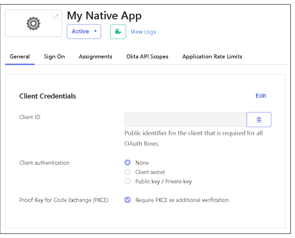Image resolution: width=295 pixels, height=238 pixels.
Task: Switch to the Sign On tab
Action: tap(54, 57)
